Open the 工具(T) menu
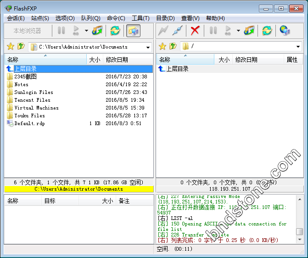The height and width of the screenshot is (258, 308). click(140, 18)
